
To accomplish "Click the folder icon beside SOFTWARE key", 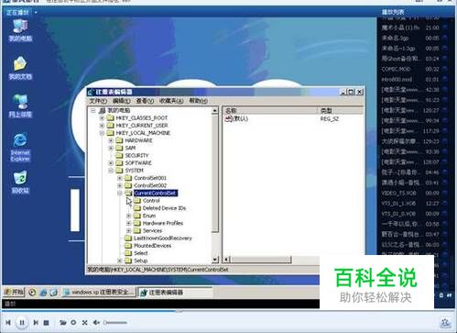I will 119,163.
